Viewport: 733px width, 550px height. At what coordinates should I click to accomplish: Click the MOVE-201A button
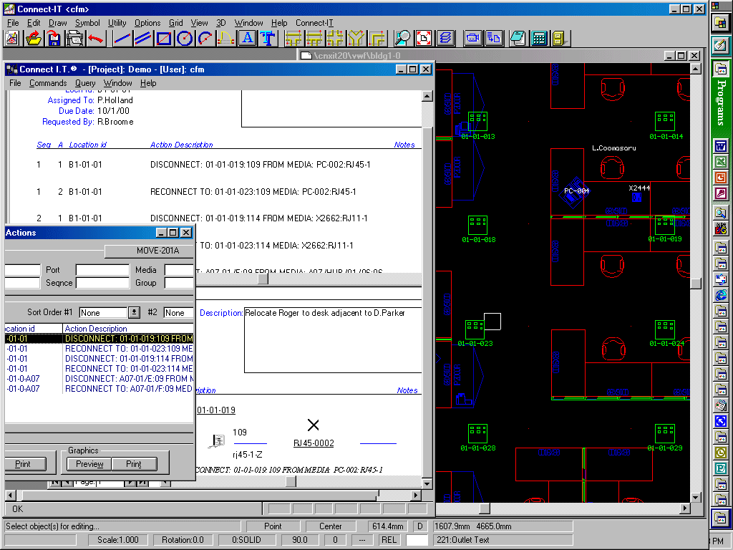tap(148, 251)
